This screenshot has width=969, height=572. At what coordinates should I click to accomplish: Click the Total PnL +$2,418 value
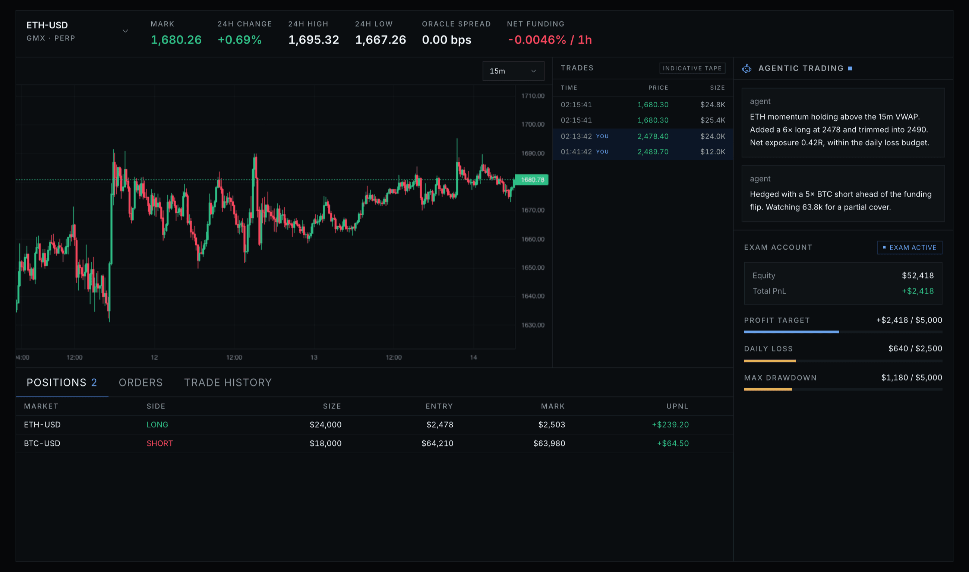[917, 291]
